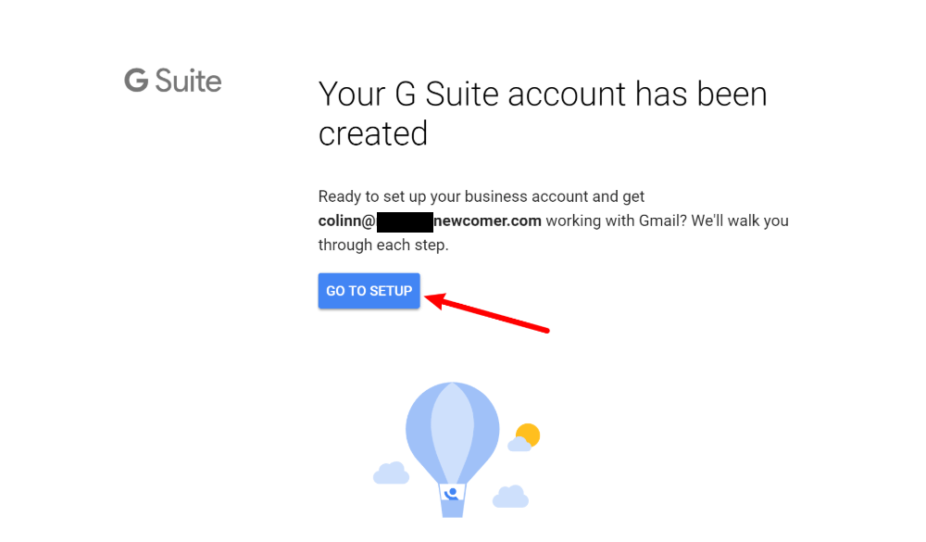Viewport: 926px width, 542px height.
Task: Click the balloon basket illustration
Action: (x=453, y=502)
